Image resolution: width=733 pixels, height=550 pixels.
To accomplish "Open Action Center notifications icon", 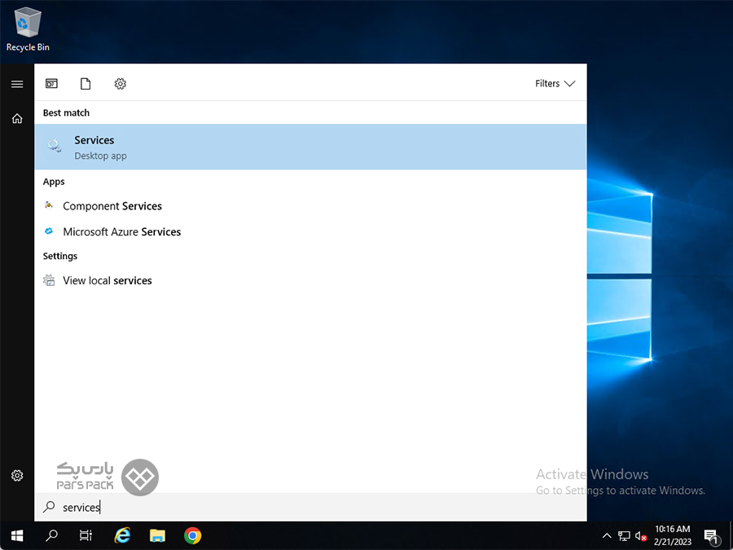I will pyautogui.click(x=711, y=536).
